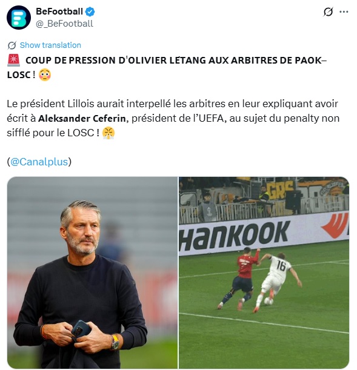Open the @Canalplus mention
357x370 pixels.
tap(39, 162)
